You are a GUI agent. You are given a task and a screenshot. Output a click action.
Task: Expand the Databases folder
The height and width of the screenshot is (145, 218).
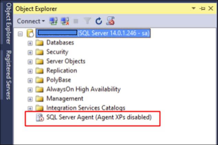(30, 43)
